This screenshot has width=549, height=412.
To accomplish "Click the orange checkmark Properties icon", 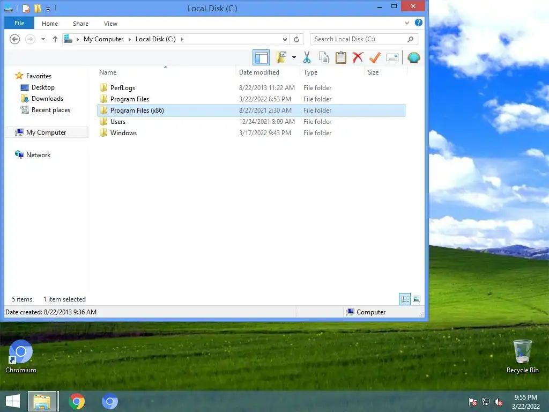I will [375, 57].
